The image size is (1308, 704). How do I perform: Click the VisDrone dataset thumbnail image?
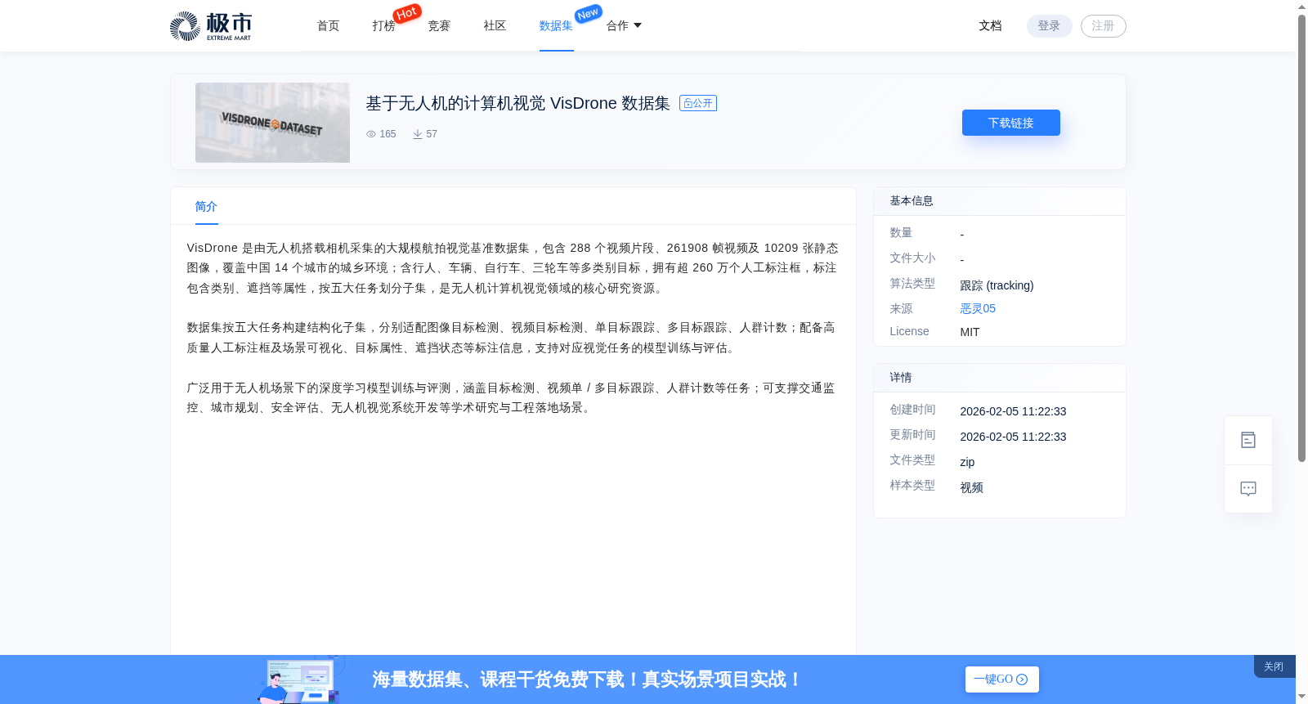pyautogui.click(x=272, y=123)
